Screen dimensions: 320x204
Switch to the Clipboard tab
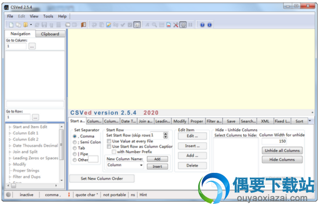(50, 34)
